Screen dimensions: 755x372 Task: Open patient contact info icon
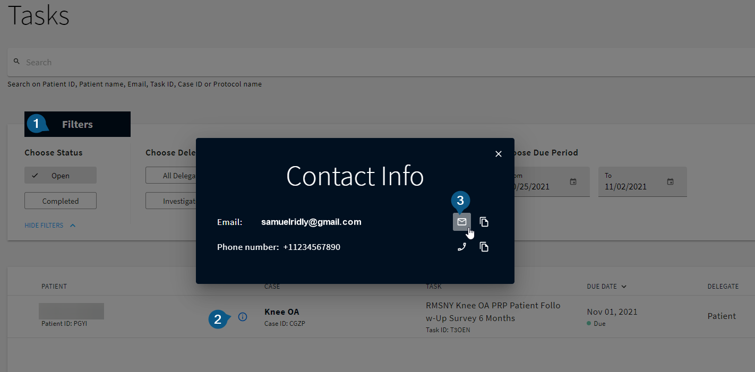click(x=243, y=317)
